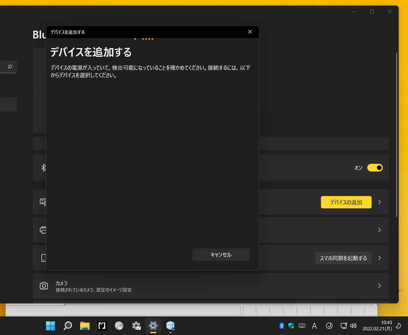Maximize the Settings window
408x335 pixels.
372,11
